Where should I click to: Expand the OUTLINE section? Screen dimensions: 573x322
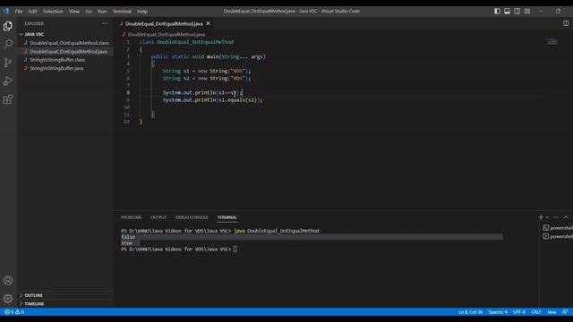click(34, 295)
